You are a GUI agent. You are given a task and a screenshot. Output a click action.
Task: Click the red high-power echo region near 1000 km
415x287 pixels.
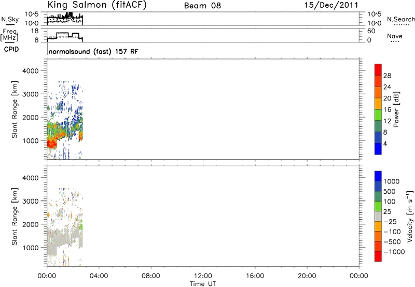pos(51,144)
